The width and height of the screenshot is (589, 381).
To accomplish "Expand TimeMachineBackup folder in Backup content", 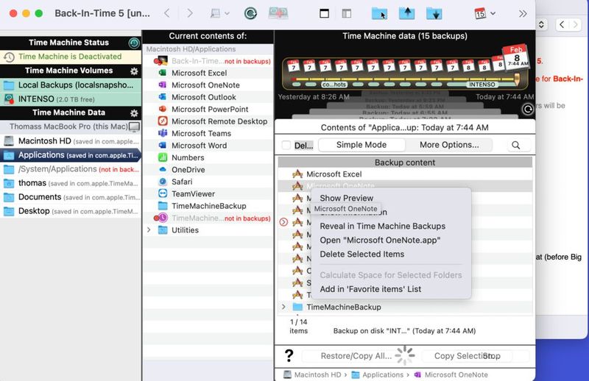I will (283, 307).
